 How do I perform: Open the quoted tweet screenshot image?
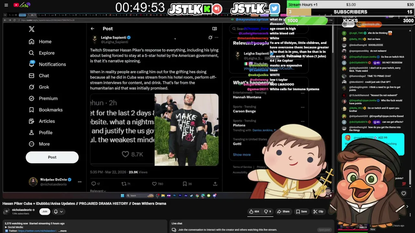[x=122, y=130]
